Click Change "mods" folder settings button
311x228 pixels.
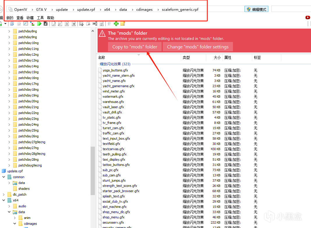pos(198,47)
